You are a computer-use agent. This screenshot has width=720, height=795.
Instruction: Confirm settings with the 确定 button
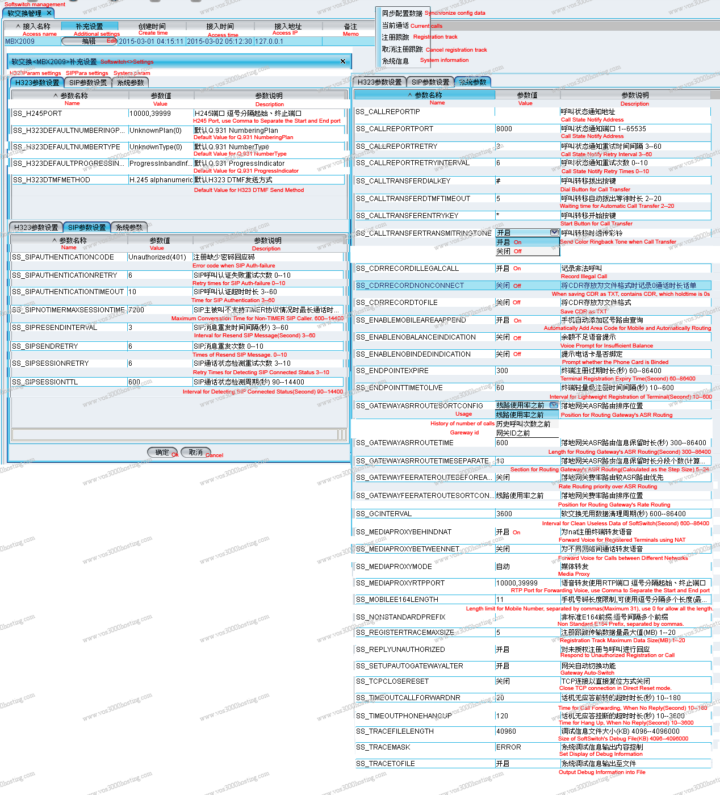coord(162,452)
